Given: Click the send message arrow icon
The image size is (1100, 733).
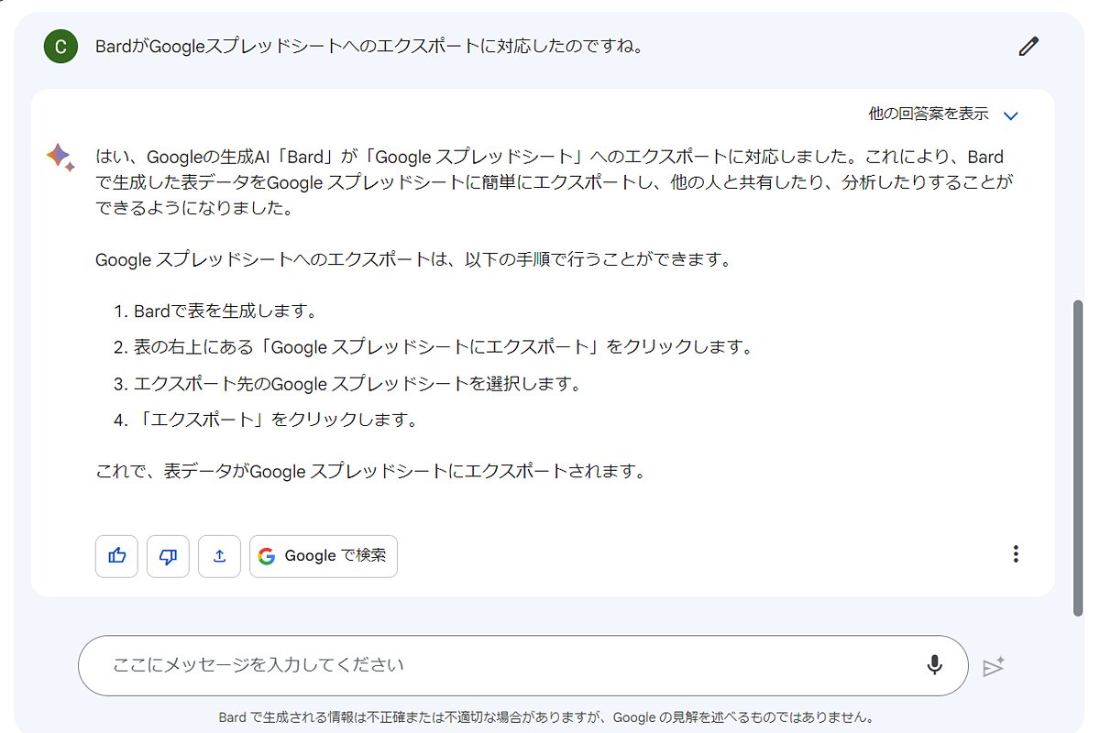Looking at the screenshot, I should click(994, 666).
